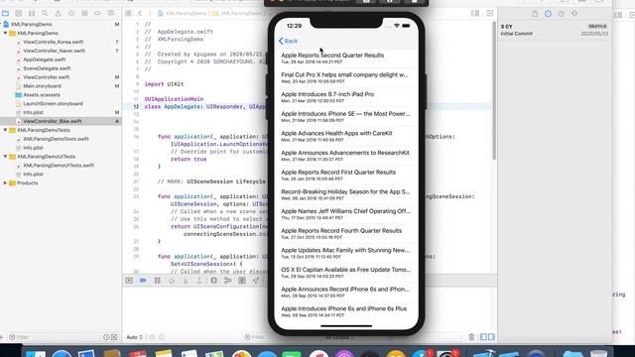
Task: Click the editor's vertical scrollbar
Action: (x=494, y=90)
